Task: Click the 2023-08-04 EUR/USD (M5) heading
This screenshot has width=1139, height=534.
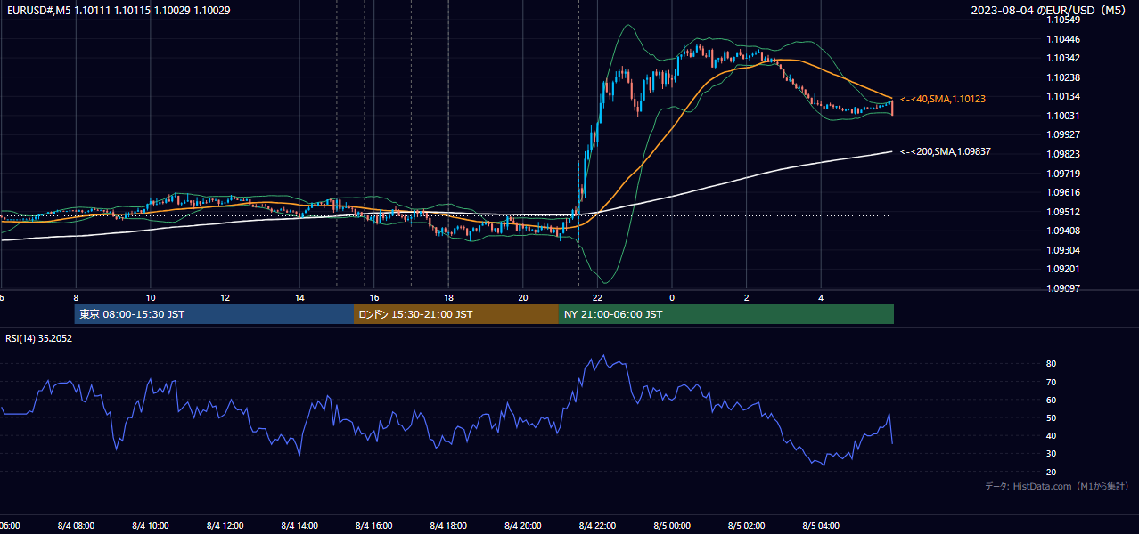Action: coord(1049,10)
